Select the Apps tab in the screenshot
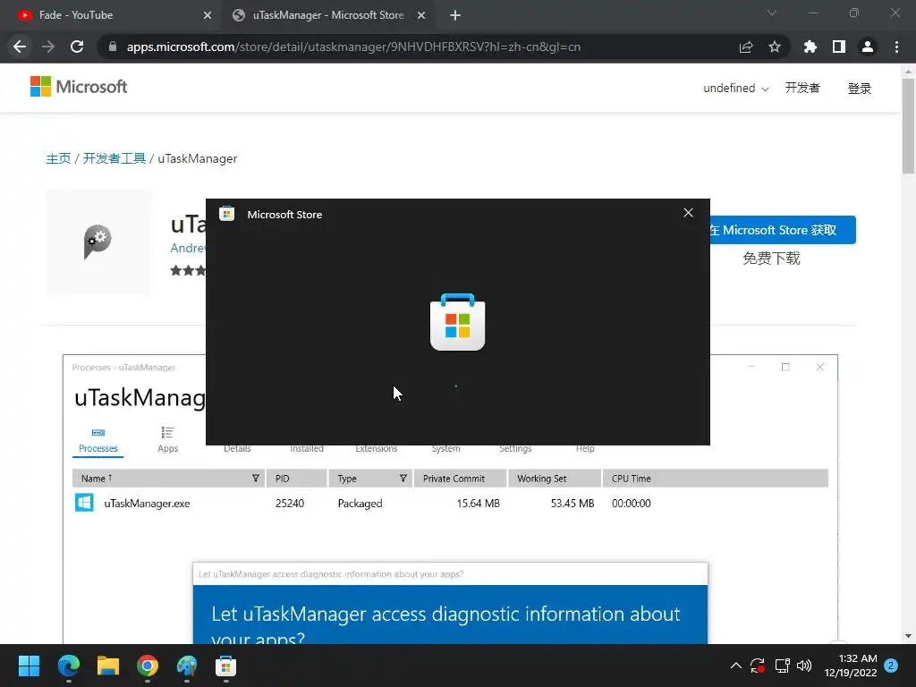This screenshot has height=687, width=916. tap(167, 440)
